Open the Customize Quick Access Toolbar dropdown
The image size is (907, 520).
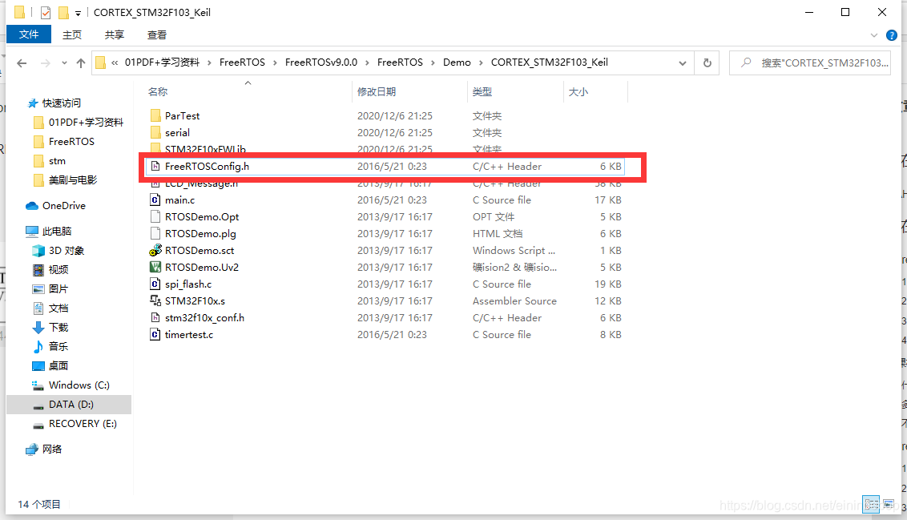[x=78, y=13]
